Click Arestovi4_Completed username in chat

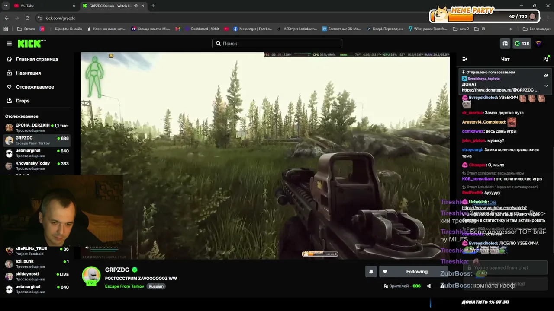[484, 122]
